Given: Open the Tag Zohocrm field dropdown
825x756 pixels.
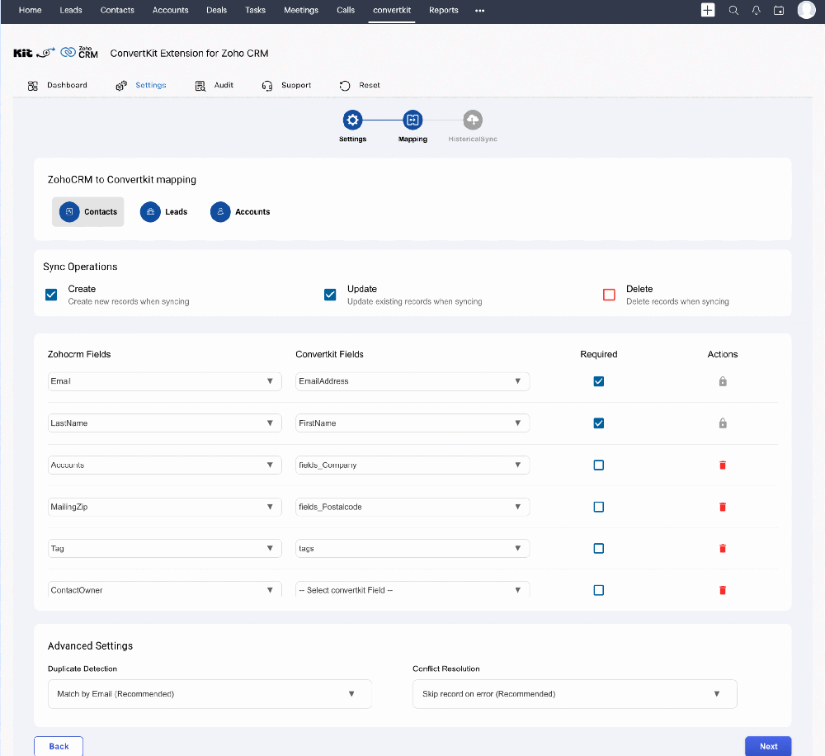Looking at the screenshot, I should tap(165, 548).
